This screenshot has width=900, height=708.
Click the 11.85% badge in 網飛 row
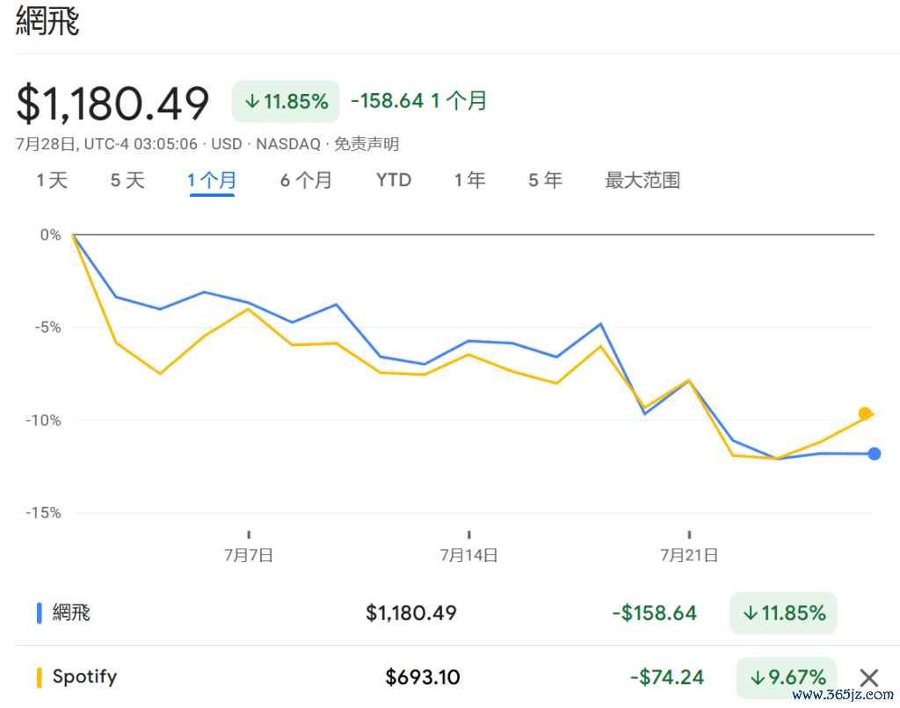(x=783, y=613)
